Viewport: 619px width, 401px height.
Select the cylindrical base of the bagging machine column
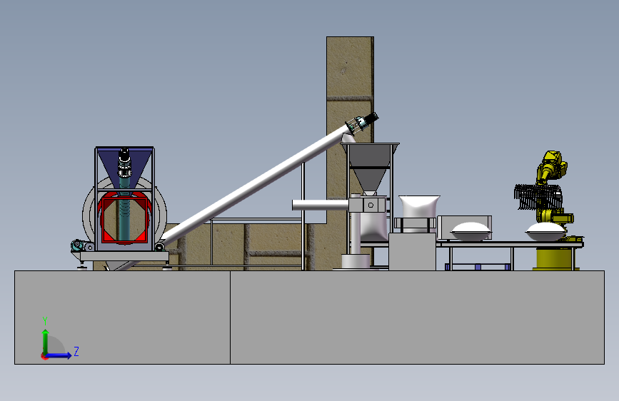click(x=356, y=261)
